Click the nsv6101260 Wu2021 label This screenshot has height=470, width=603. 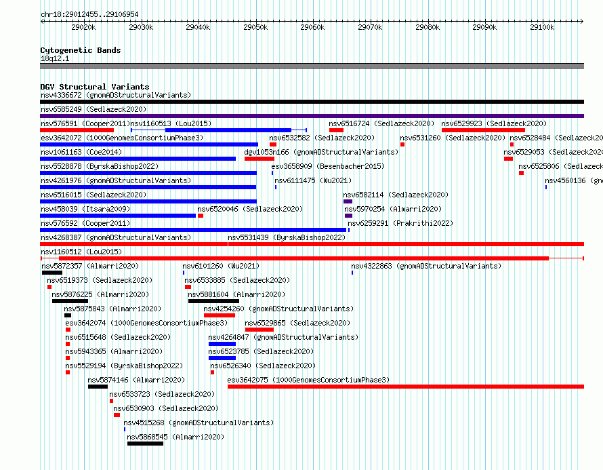click(221, 266)
